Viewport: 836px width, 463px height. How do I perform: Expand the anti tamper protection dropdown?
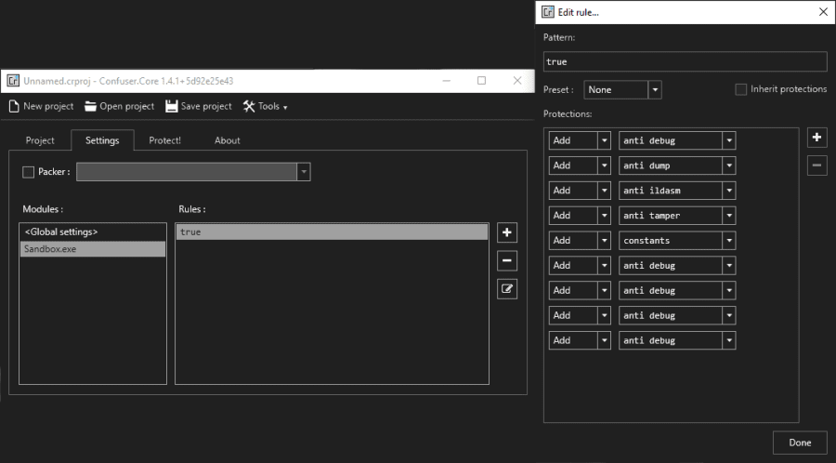729,216
